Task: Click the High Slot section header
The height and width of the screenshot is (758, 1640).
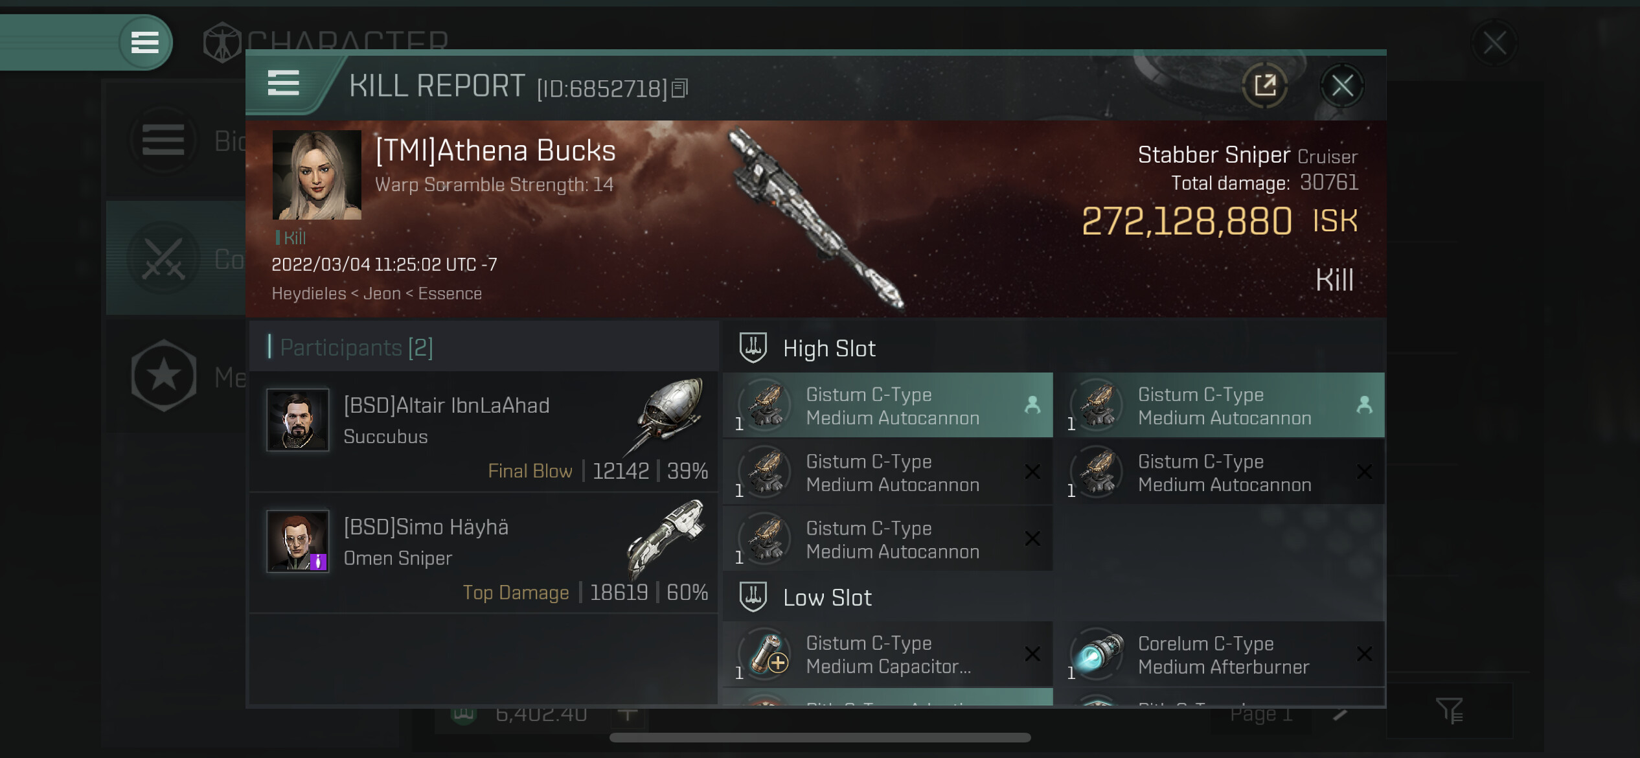Action: click(x=829, y=349)
